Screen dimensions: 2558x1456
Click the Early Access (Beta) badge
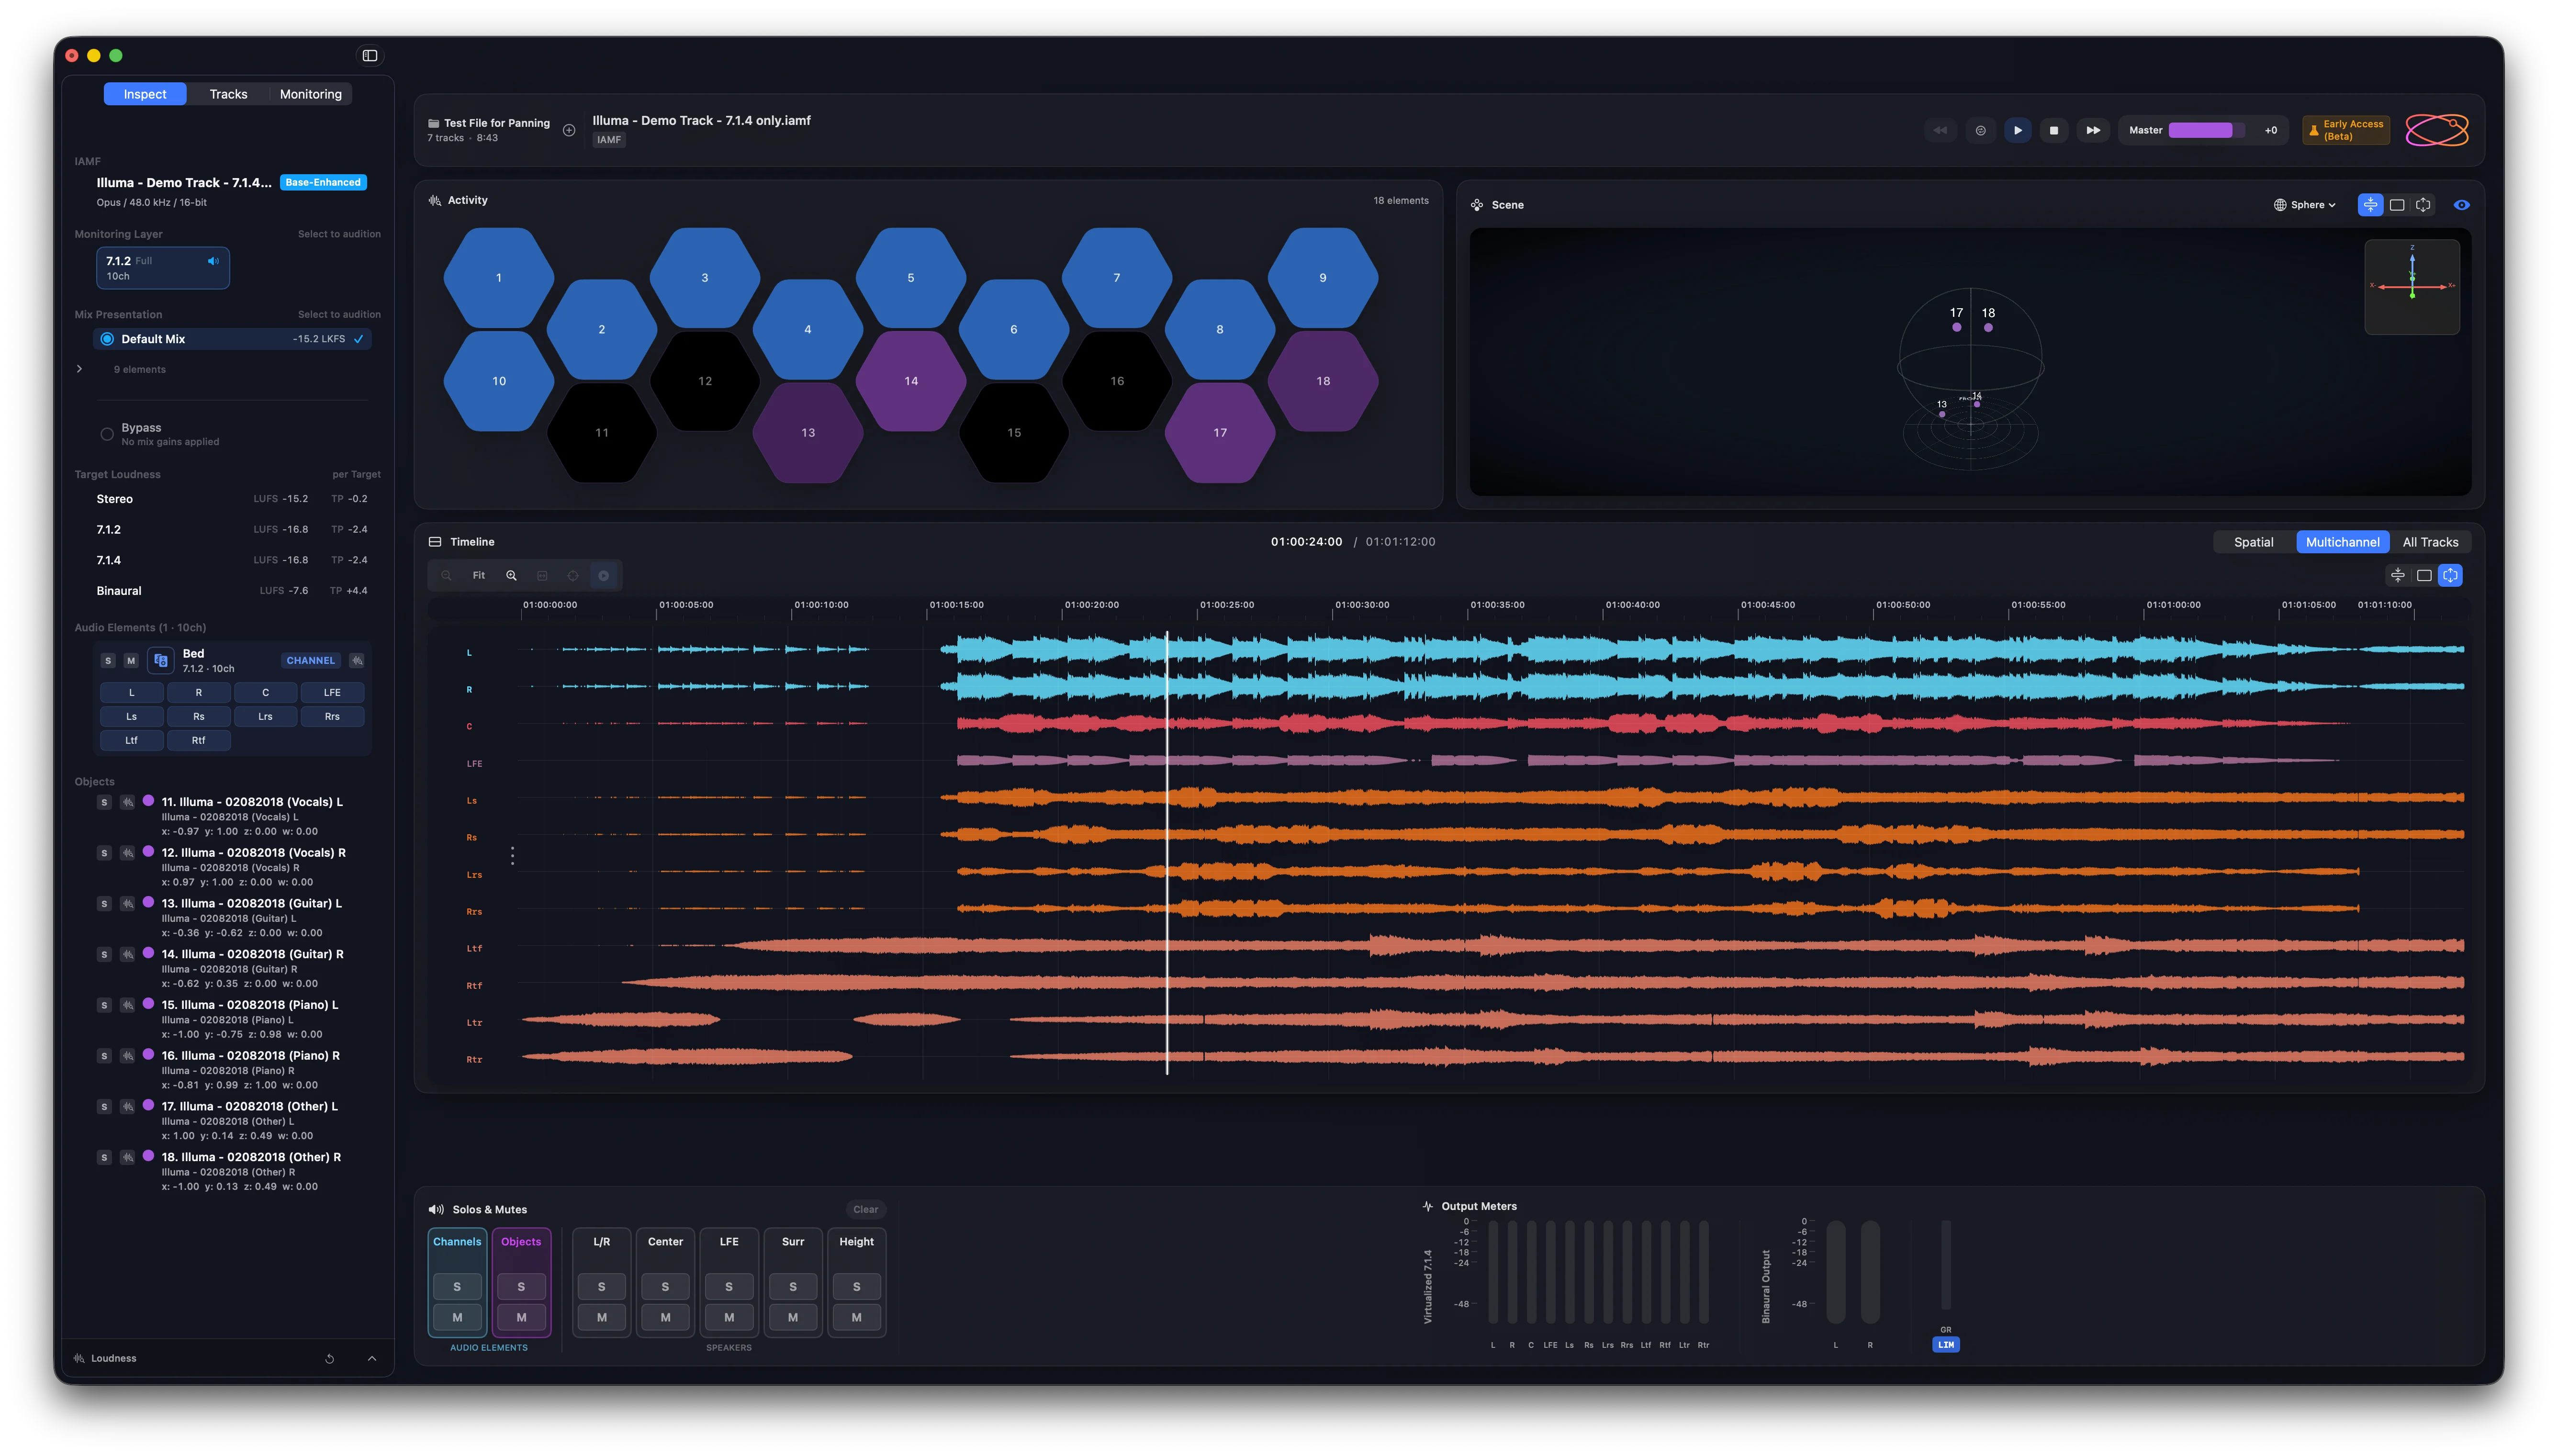[x=2346, y=131]
